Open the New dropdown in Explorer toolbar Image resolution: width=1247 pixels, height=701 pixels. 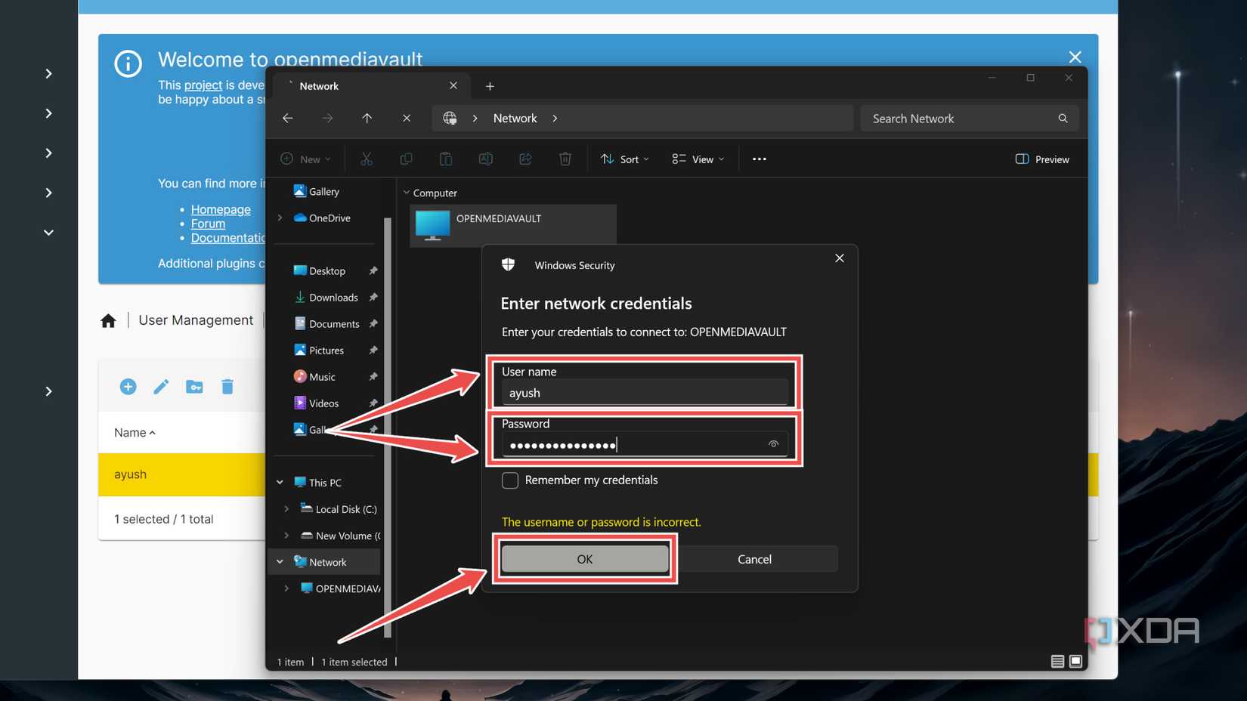(x=305, y=159)
